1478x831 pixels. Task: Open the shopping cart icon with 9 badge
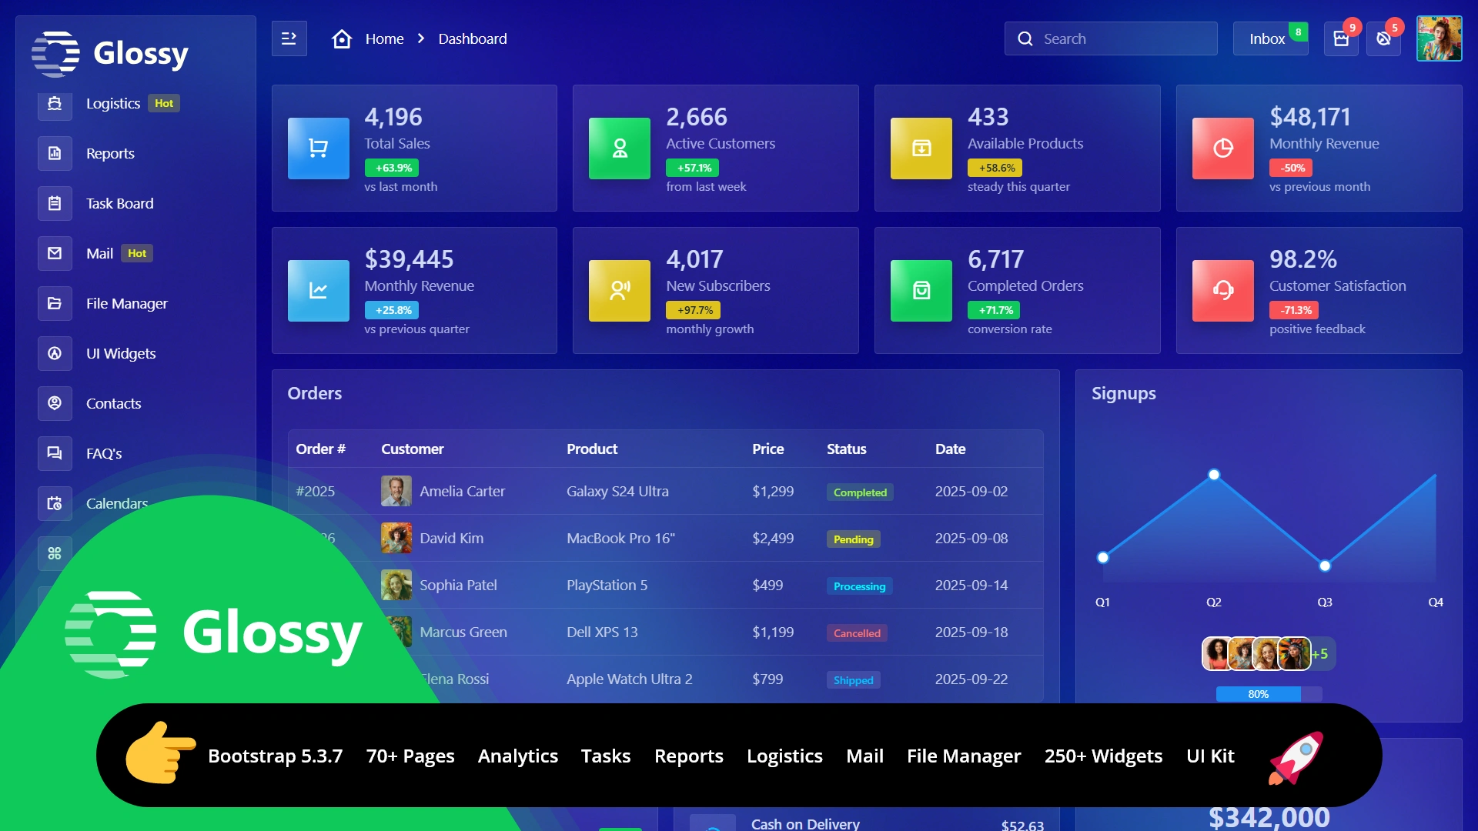(1341, 38)
